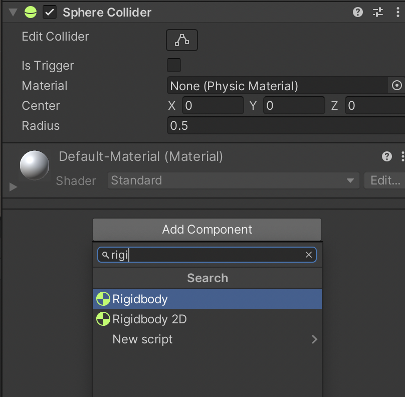The image size is (405, 397).
Task: Disable the Sphere Collider component checkbox
Action: [50, 13]
